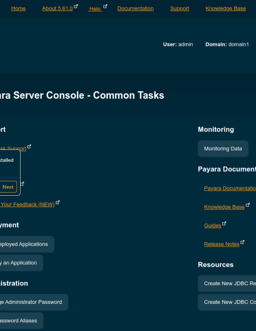Click external-link icon next to Guides
The height and width of the screenshot is (331, 256).
click(224, 224)
